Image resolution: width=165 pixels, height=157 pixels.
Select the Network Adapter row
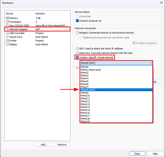click(x=37, y=29)
